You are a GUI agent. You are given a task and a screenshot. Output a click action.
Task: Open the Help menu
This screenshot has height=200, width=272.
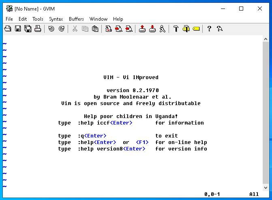(118, 19)
